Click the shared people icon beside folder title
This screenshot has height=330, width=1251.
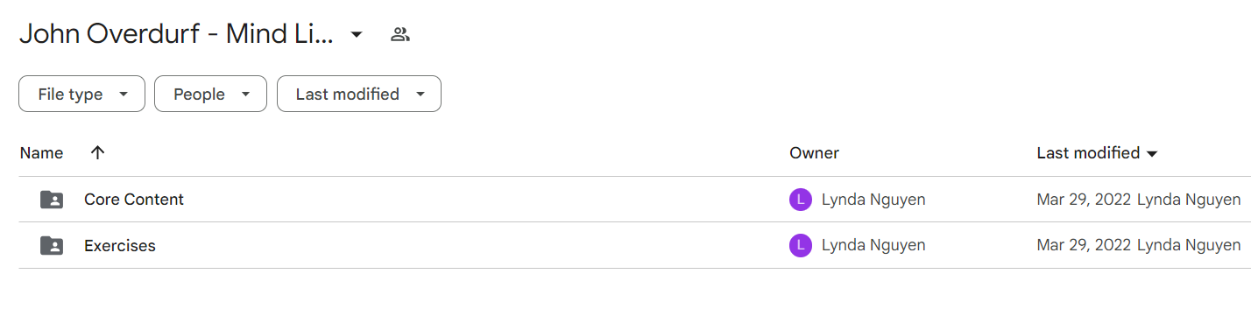point(400,35)
